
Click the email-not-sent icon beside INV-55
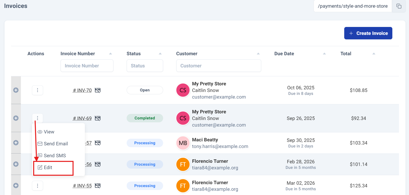point(98,186)
